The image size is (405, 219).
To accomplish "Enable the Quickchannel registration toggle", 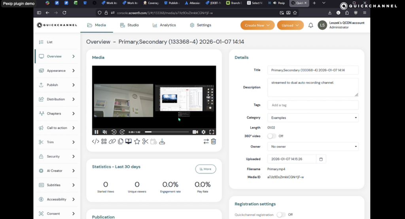I will click(281, 215).
